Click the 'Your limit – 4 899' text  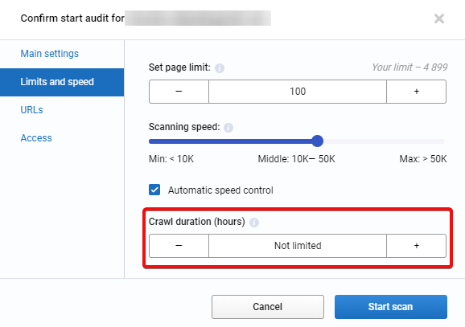(x=409, y=67)
